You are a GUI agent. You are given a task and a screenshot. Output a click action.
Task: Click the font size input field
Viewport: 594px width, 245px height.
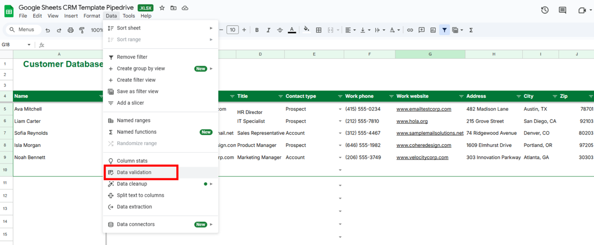point(232,30)
